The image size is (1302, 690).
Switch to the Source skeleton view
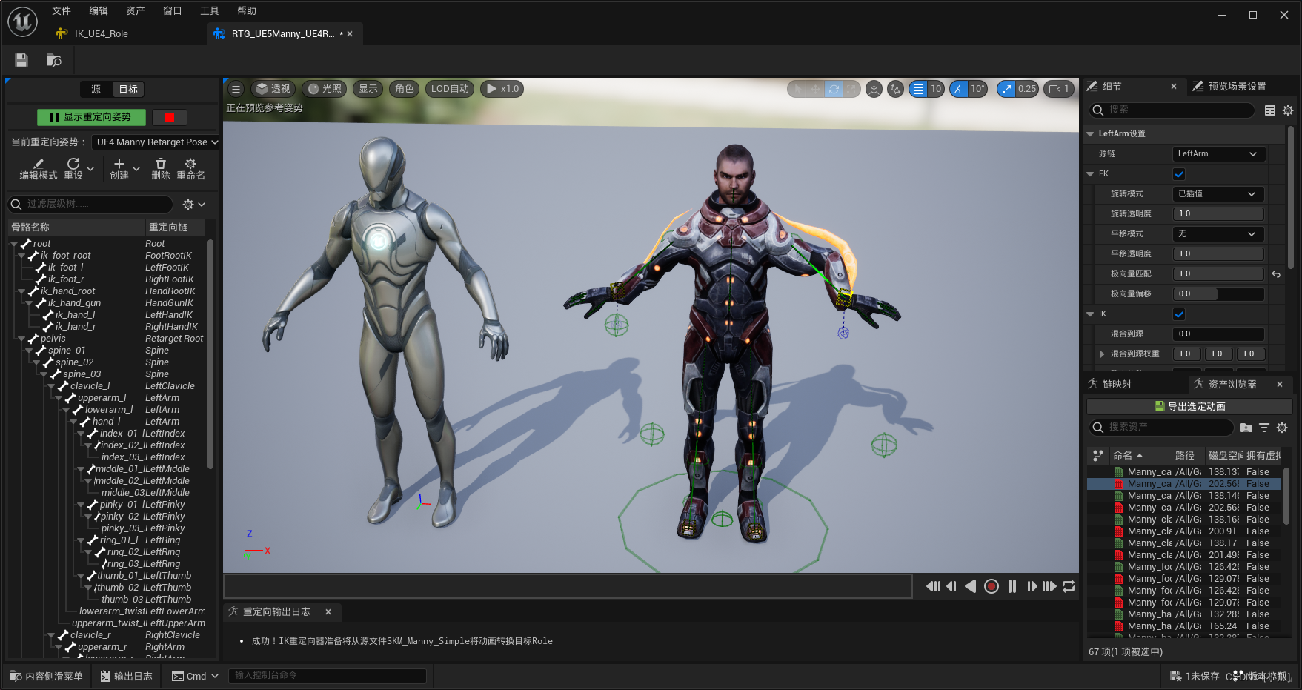point(96,90)
